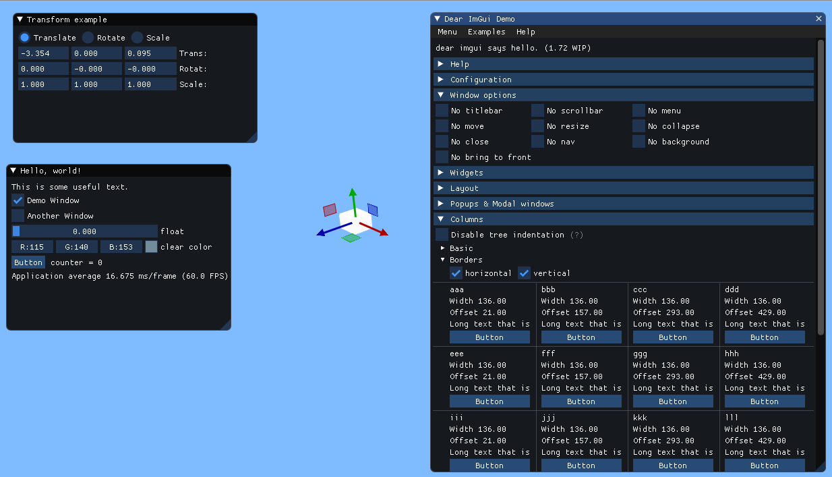
Task: Click the Button in the hhh cell
Action: (x=765, y=401)
